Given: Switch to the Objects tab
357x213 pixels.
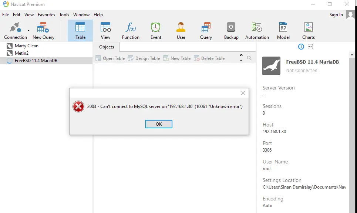Looking at the screenshot, I should [106, 47].
